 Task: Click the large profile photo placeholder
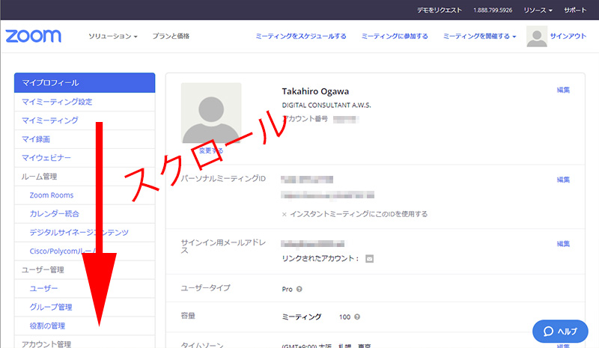pos(211,112)
